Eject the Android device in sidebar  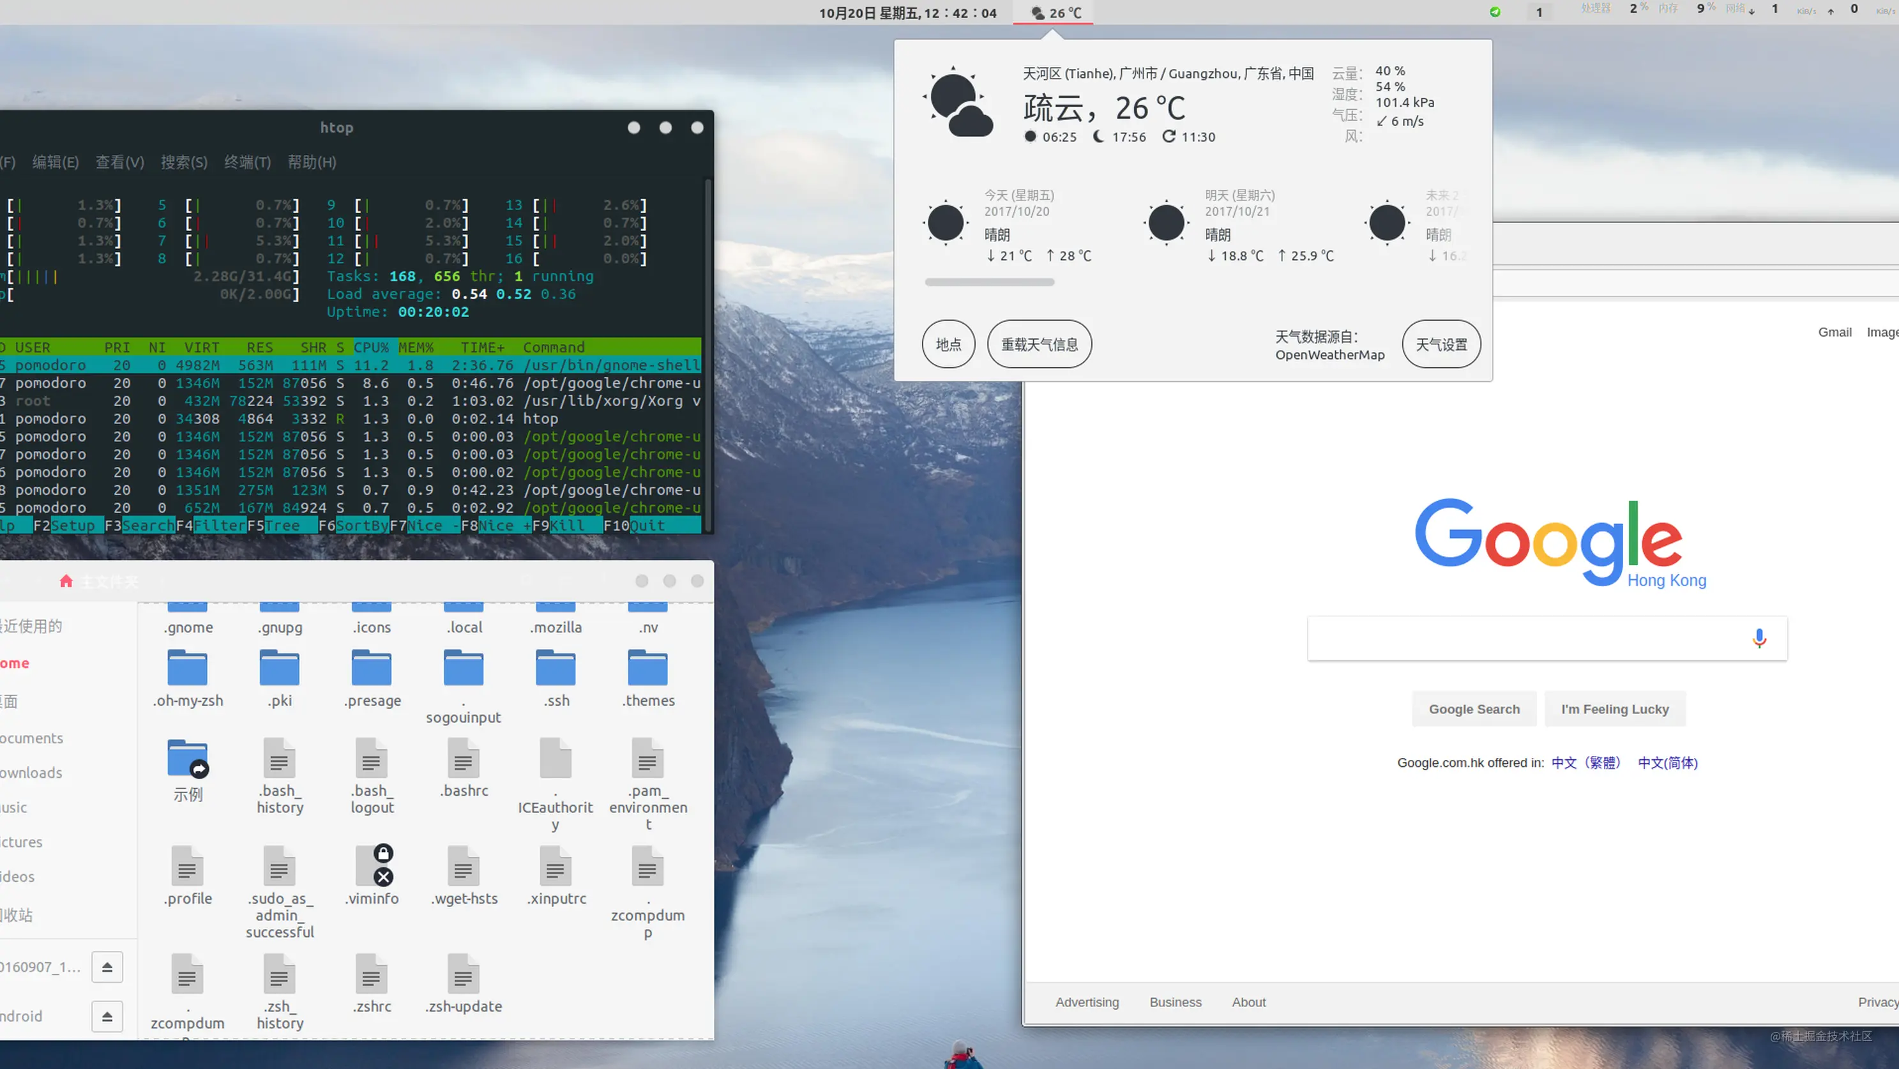(107, 1016)
